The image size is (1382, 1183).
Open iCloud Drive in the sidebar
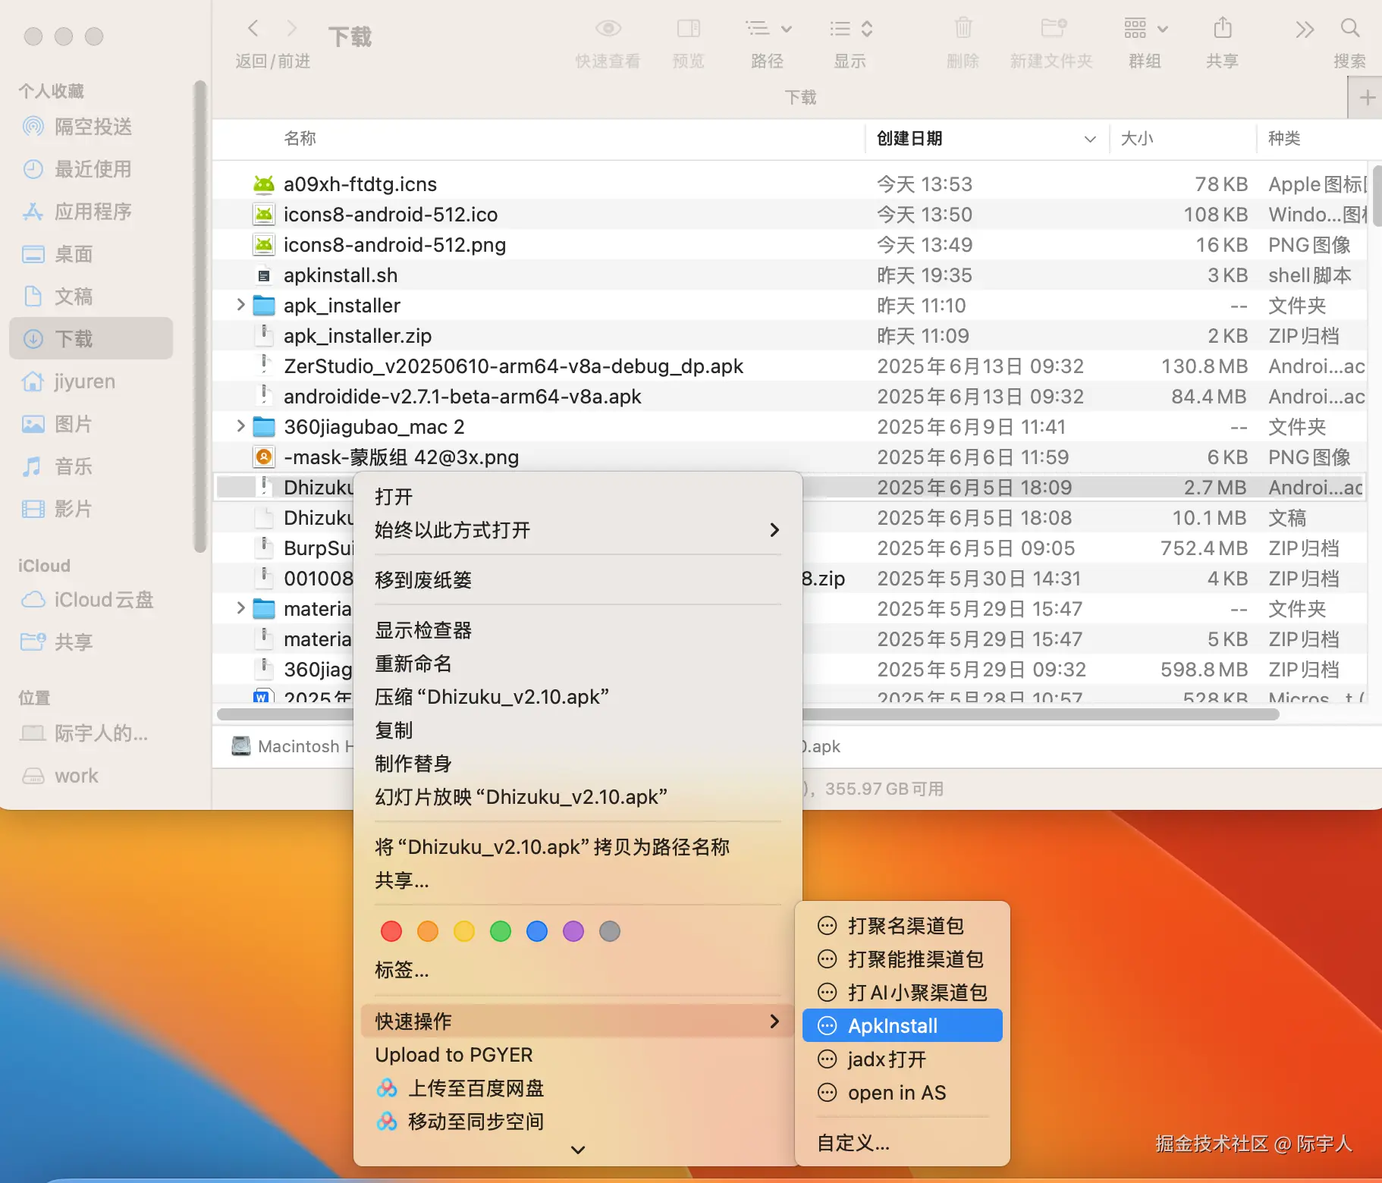(91, 600)
